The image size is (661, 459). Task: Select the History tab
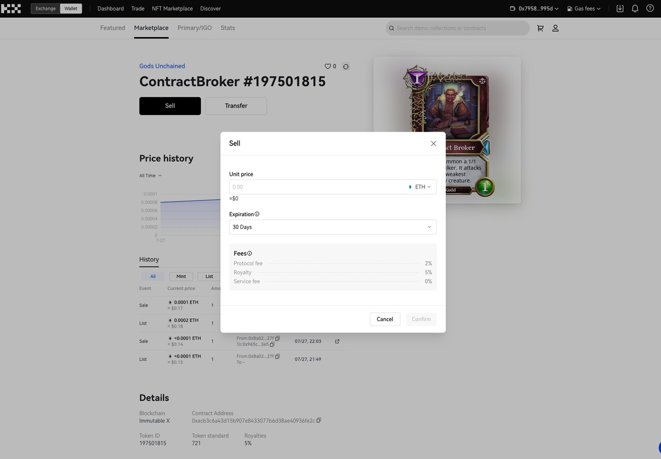pyautogui.click(x=149, y=259)
